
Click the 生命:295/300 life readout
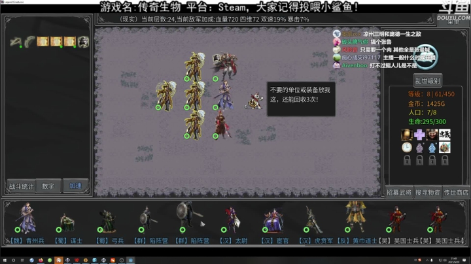[x=427, y=122]
